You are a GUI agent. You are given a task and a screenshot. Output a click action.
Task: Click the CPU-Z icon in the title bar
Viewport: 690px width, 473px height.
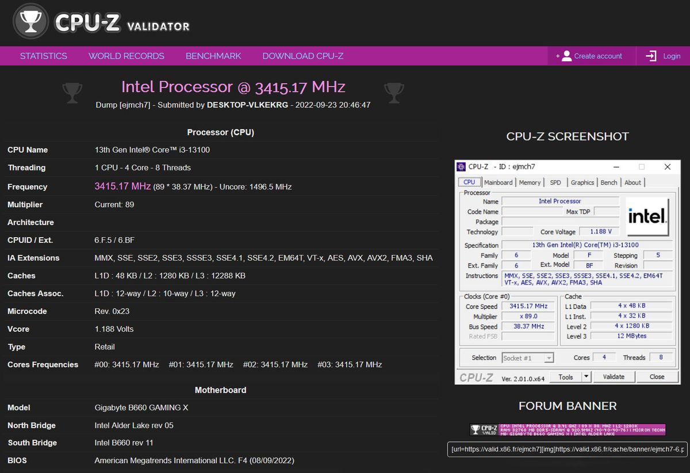click(461, 166)
